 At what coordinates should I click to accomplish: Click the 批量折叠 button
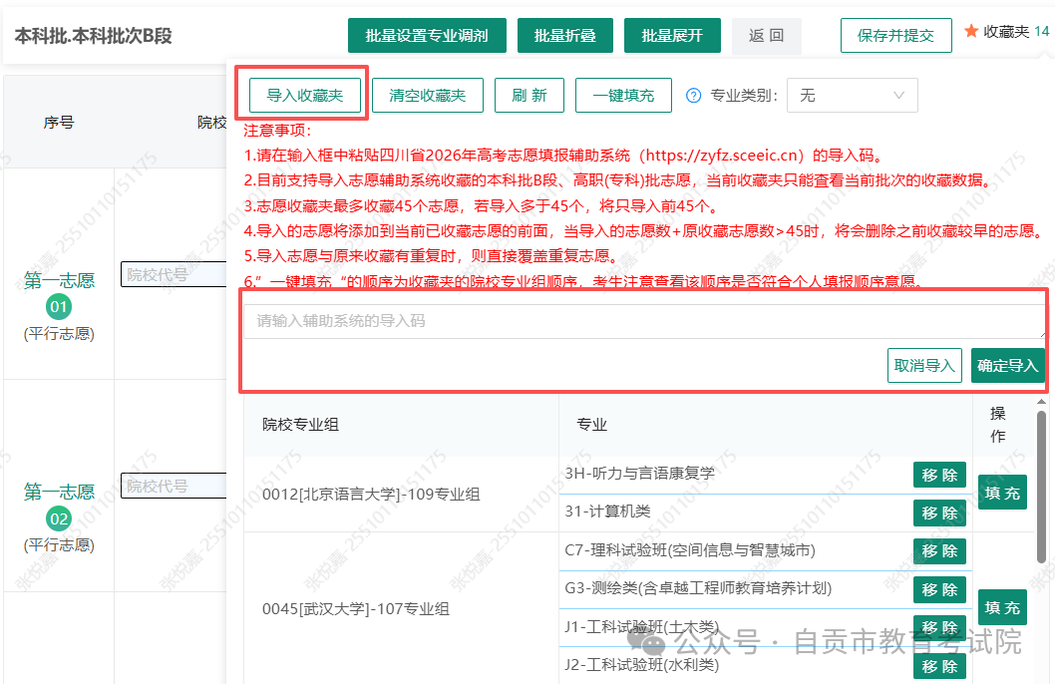click(565, 36)
